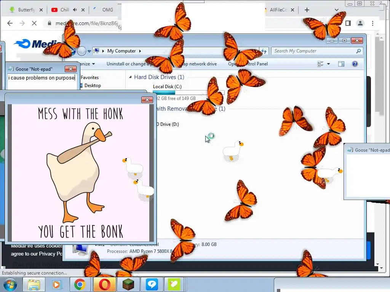Select the D Drive (D:) entry
The image size is (390, 292).
[168, 124]
